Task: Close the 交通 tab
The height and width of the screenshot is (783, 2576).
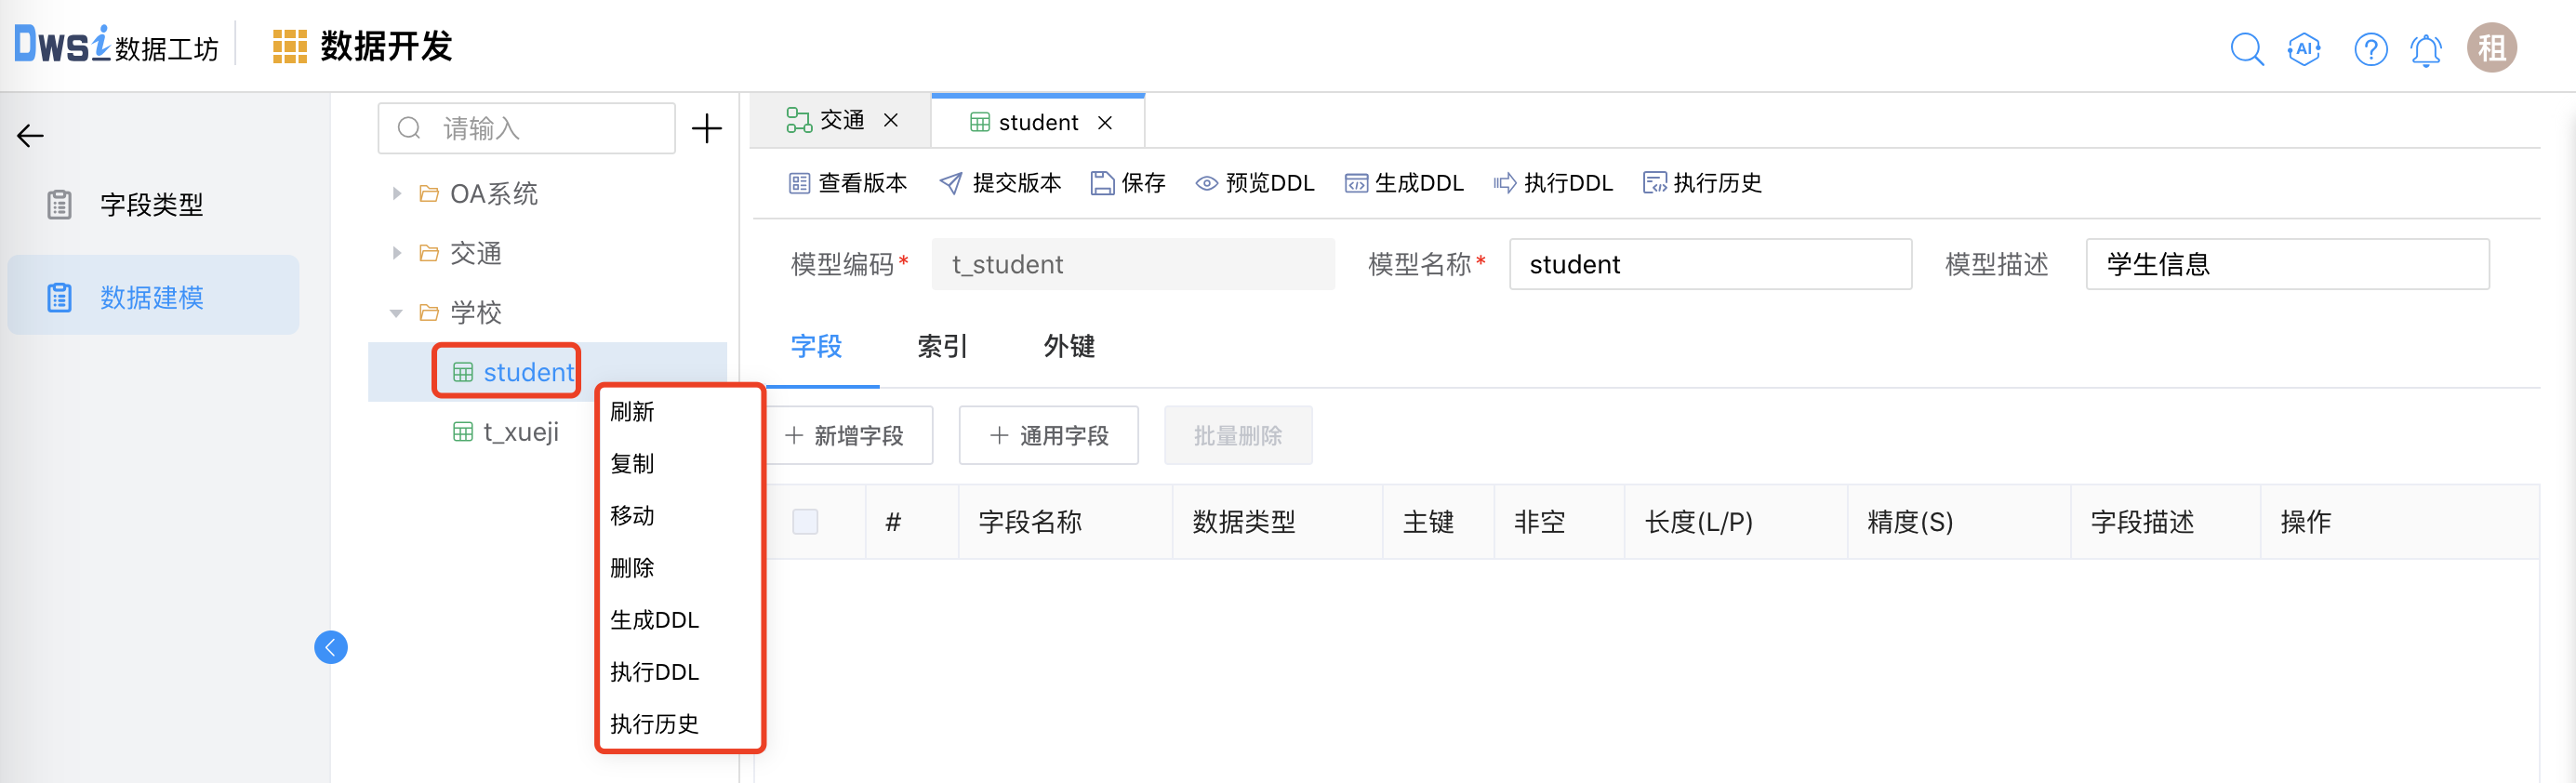Action: pyautogui.click(x=891, y=121)
